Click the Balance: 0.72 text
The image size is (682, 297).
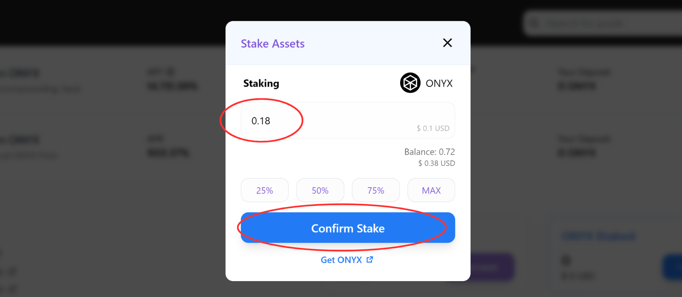(x=429, y=152)
